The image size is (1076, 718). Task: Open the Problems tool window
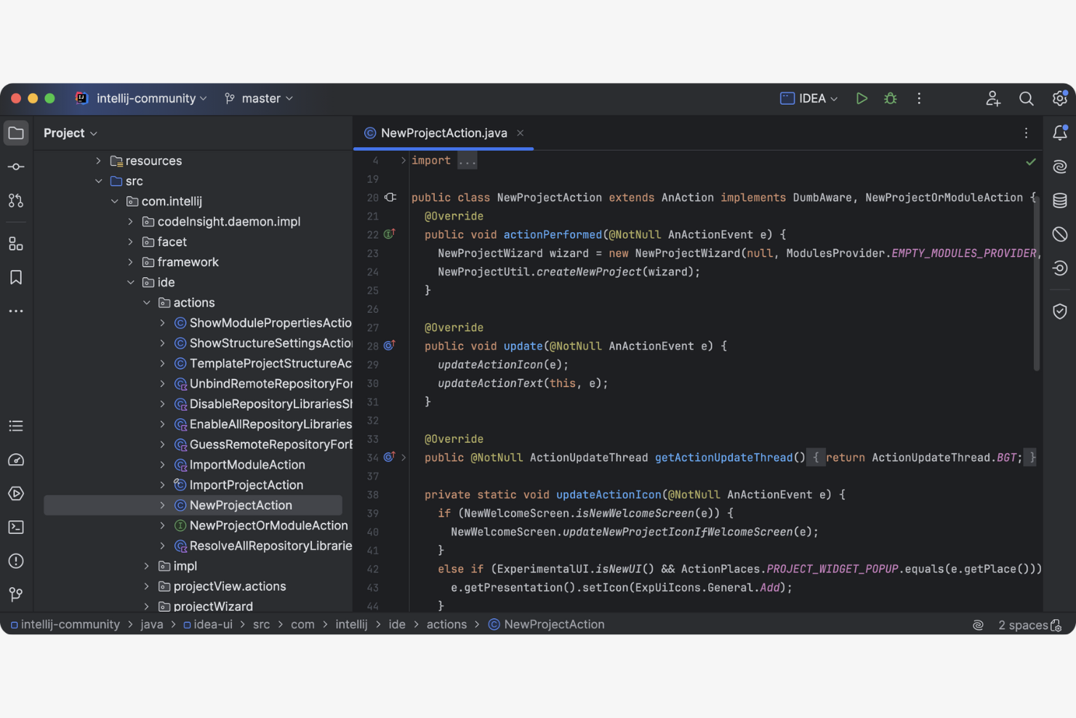16,561
